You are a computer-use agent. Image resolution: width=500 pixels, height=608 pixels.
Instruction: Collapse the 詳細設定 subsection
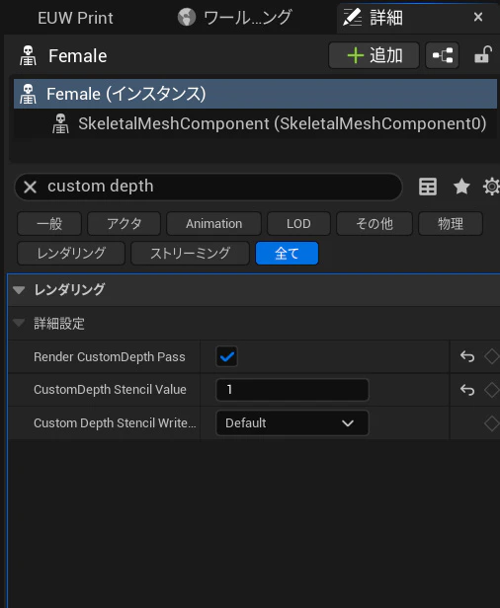click(19, 323)
